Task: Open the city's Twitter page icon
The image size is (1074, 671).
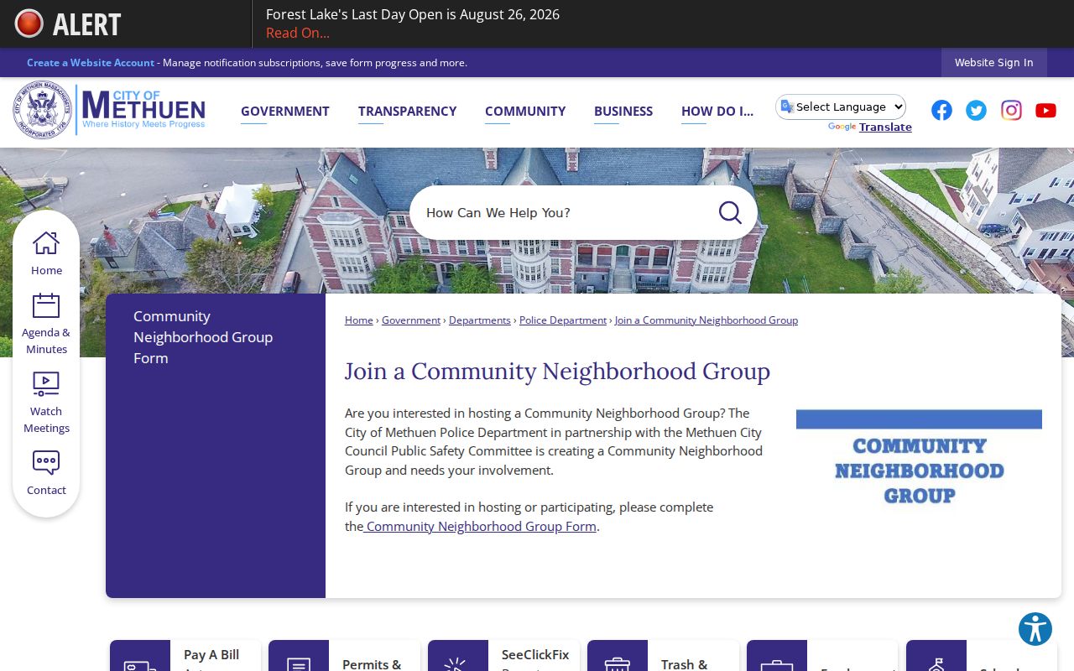Action: pyautogui.click(x=976, y=110)
